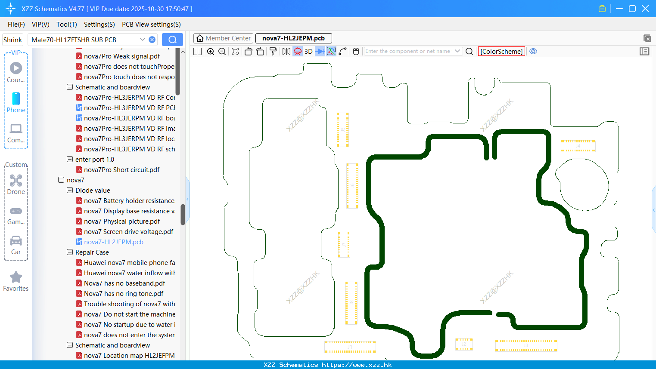Open the Game console category

point(16,215)
